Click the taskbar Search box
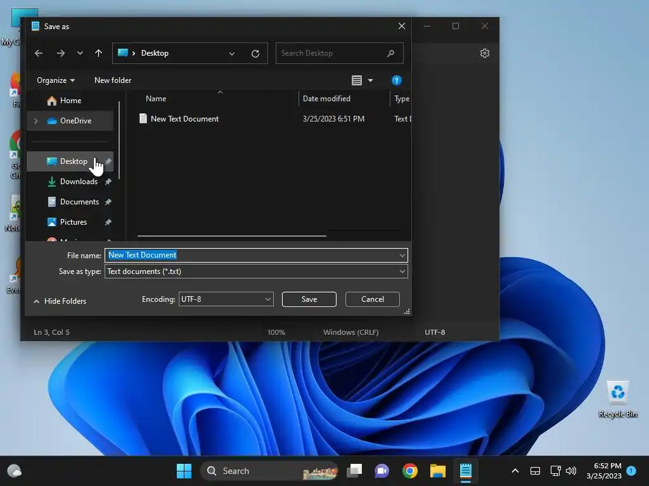 coord(269,471)
